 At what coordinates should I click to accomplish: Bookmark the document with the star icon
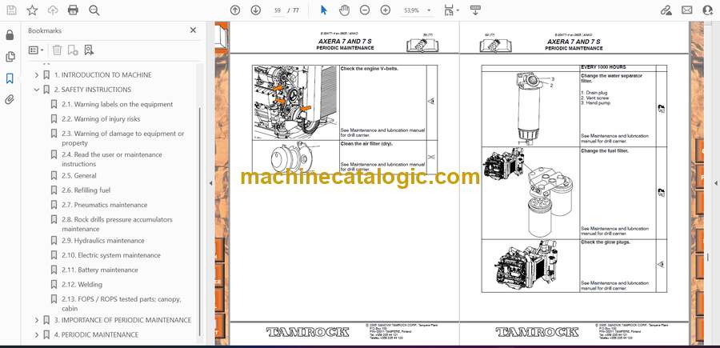[x=32, y=10]
